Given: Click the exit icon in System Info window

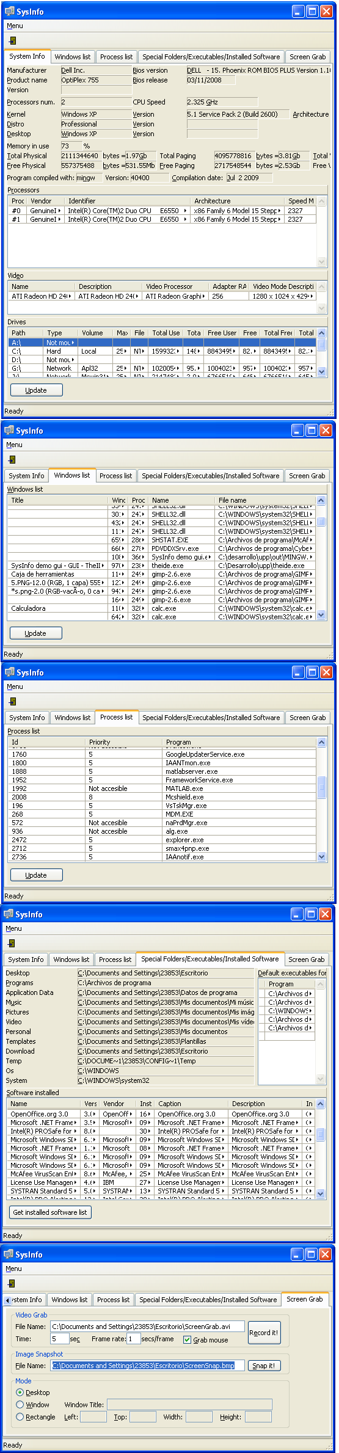Looking at the screenshot, I should (x=12, y=41).
